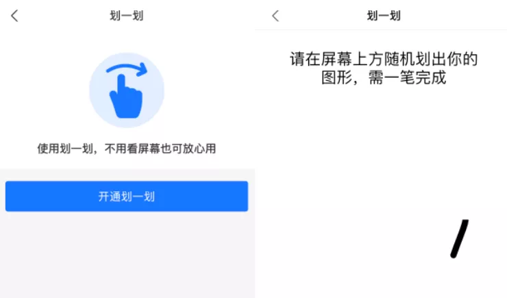Tap the back chevron on the right screen
The image size is (507, 298).
pos(275,16)
